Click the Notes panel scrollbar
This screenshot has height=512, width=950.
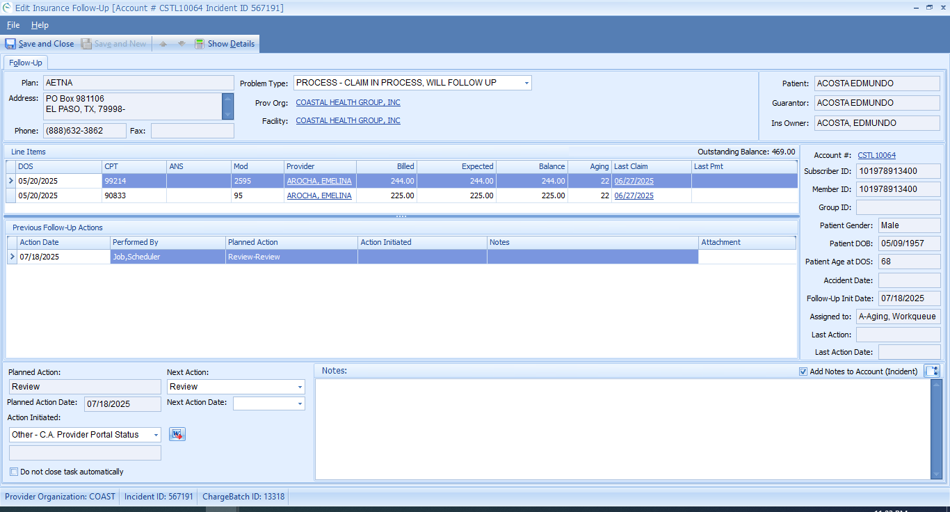tap(935, 429)
